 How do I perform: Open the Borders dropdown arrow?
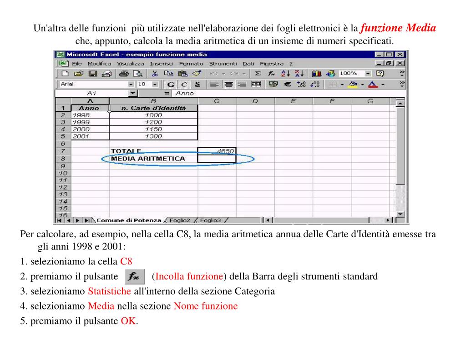coord(342,85)
